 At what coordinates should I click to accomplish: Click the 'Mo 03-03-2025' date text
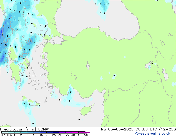117,129
